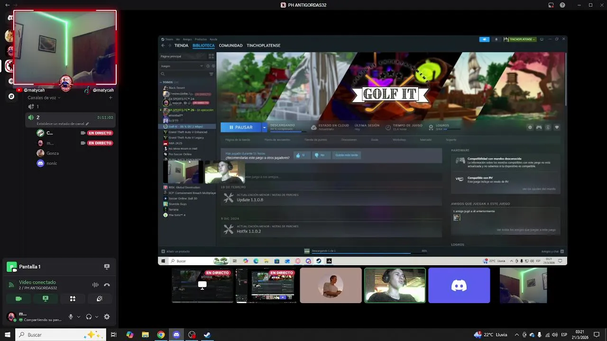607x341 pixels.
Task: Toggle Golf It favorite heart
Action: [x=557, y=127]
